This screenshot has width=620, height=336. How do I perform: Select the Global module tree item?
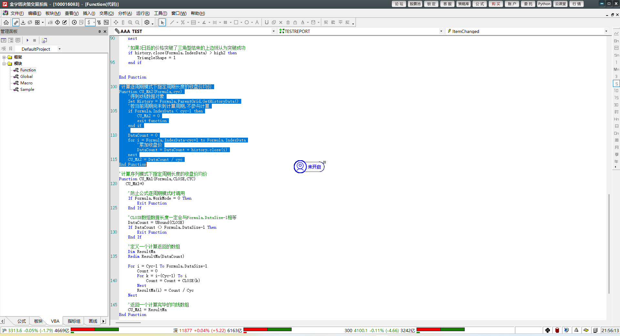[26, 77]
